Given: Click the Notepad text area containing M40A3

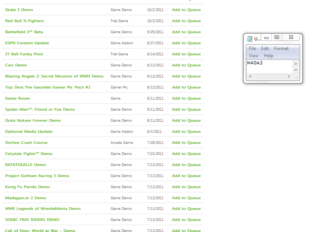Looking at the screenshot, I should coord(270,67).
